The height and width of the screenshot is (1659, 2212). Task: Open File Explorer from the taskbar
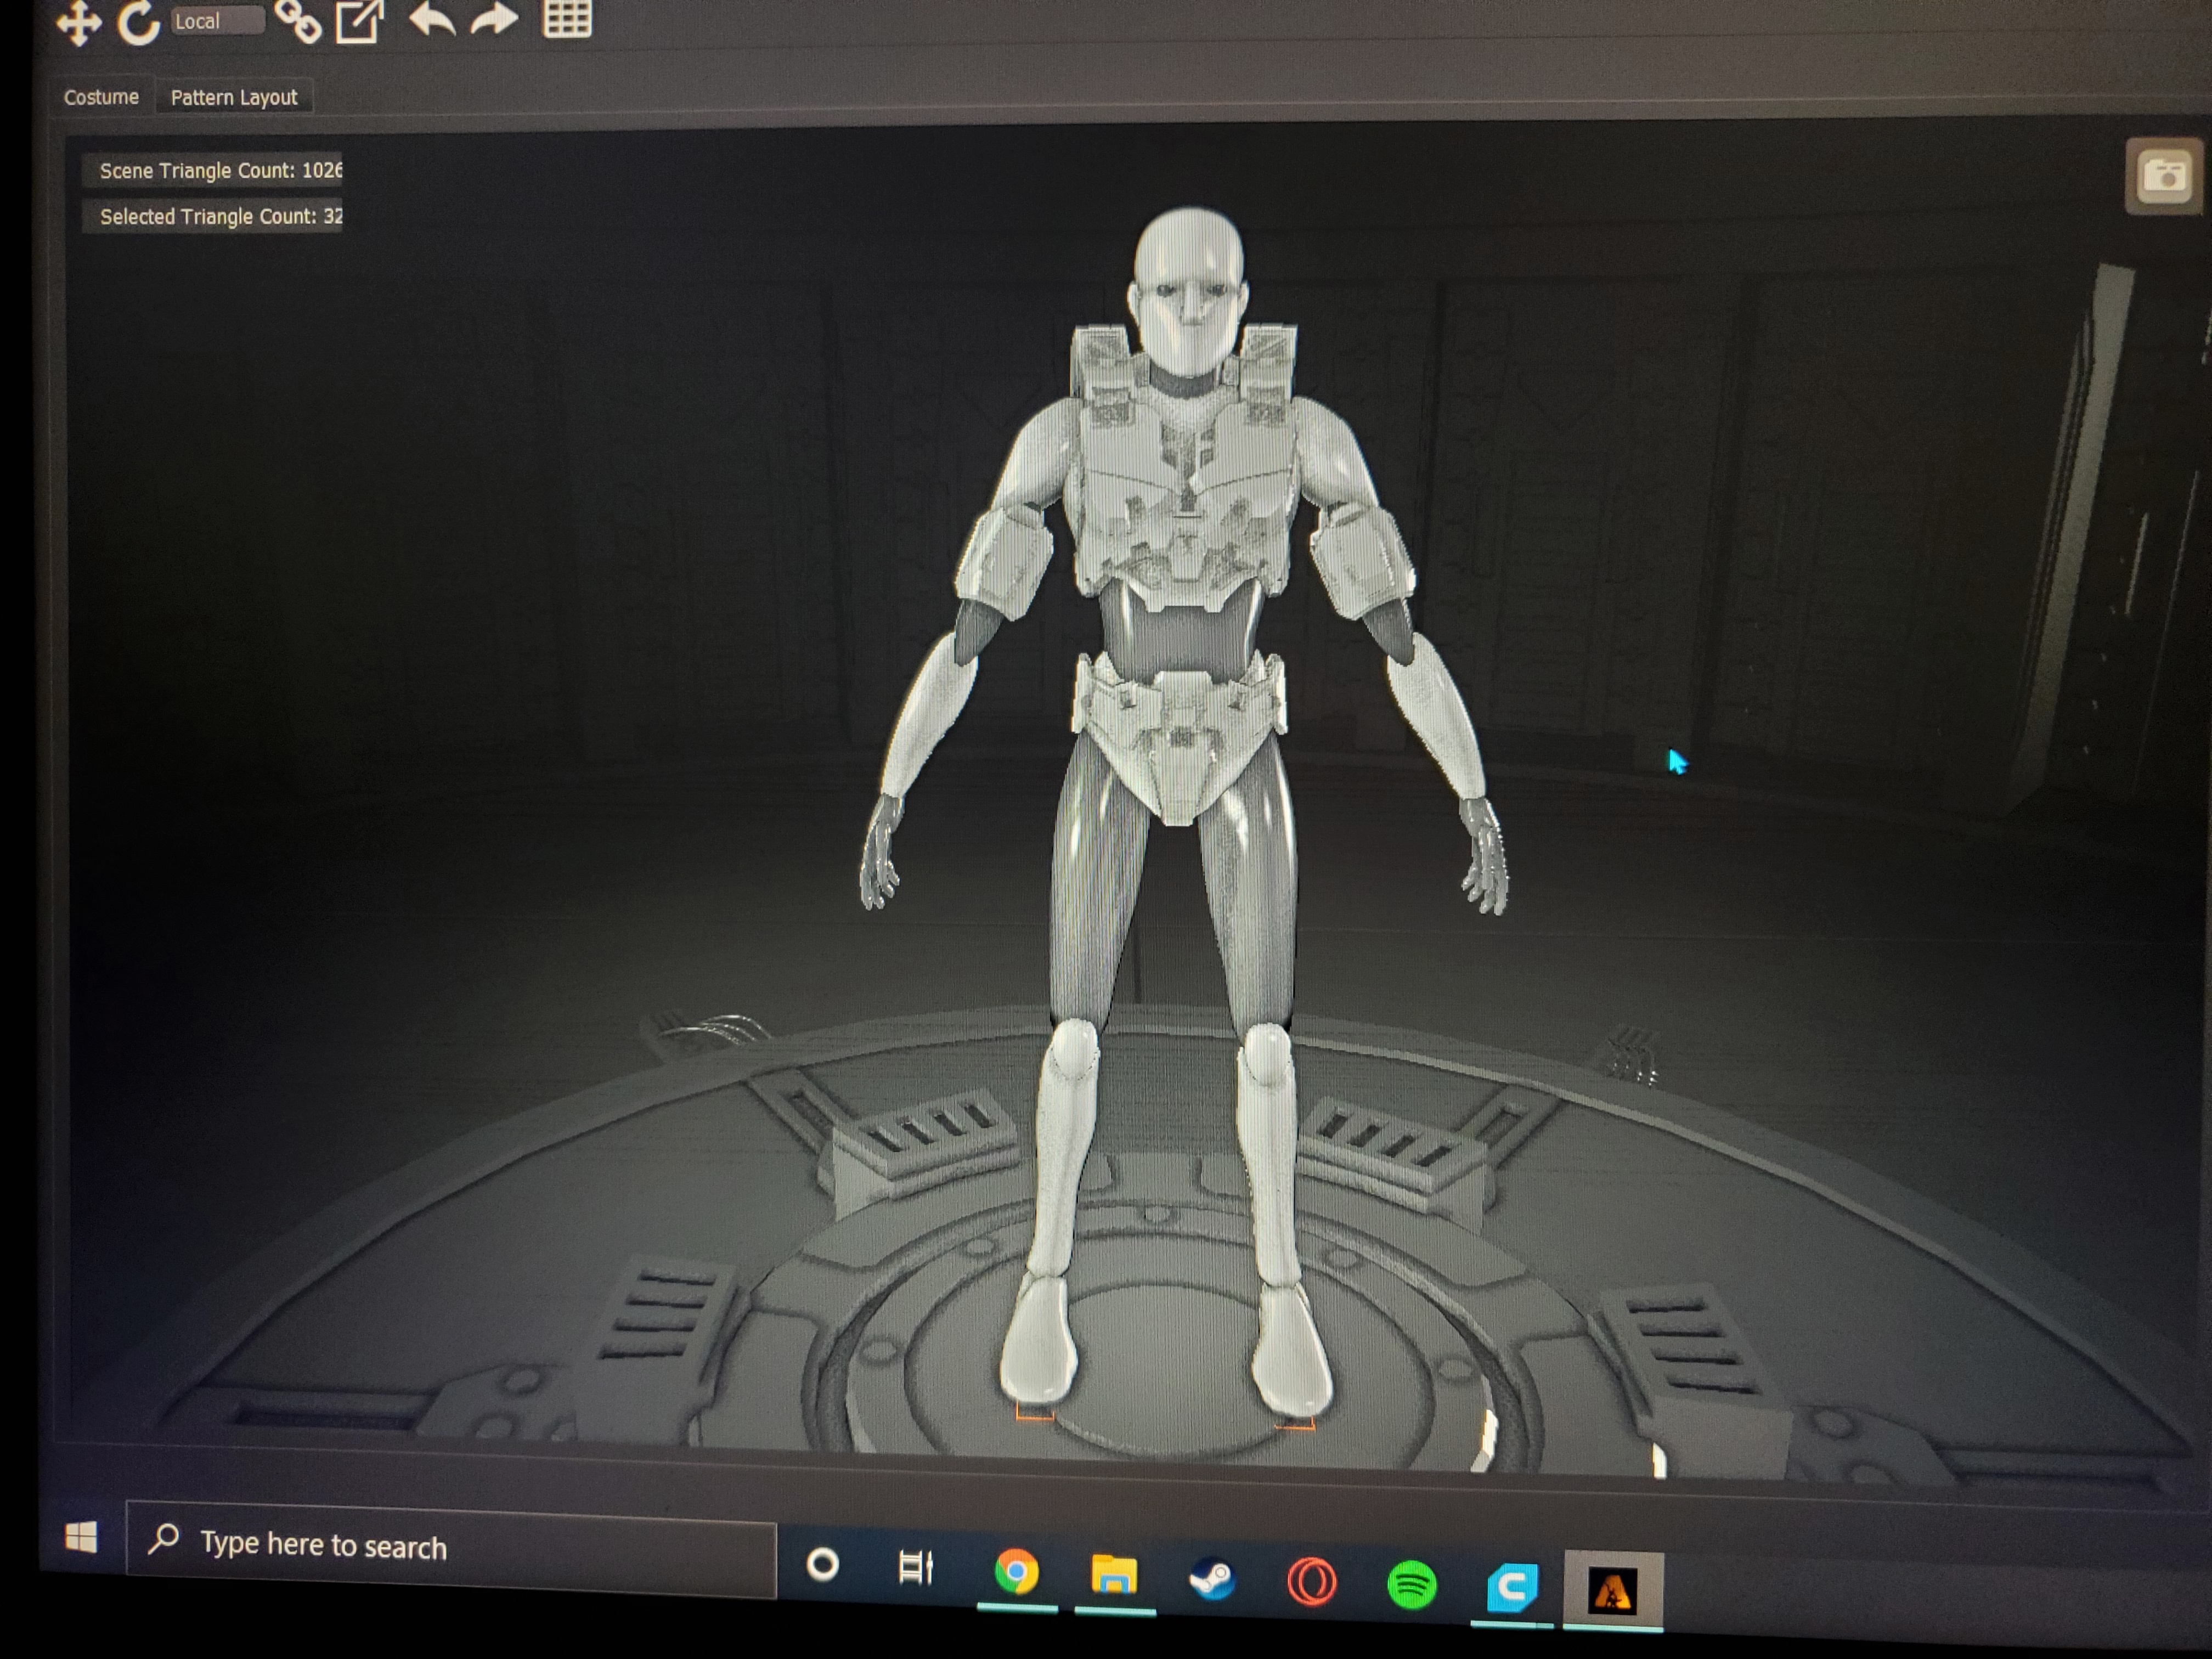pos(1114,1575)
